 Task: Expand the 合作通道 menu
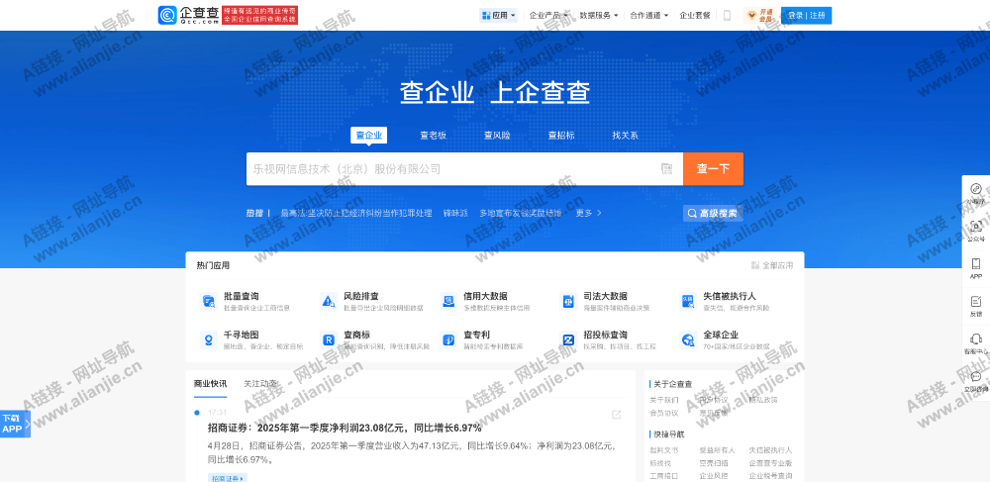pyautogui.click(x=649, y=15)
